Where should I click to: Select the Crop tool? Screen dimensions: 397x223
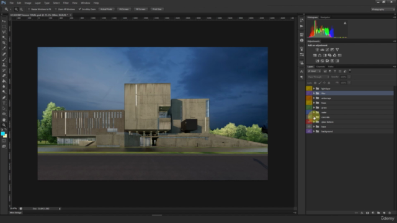point(4,43)
